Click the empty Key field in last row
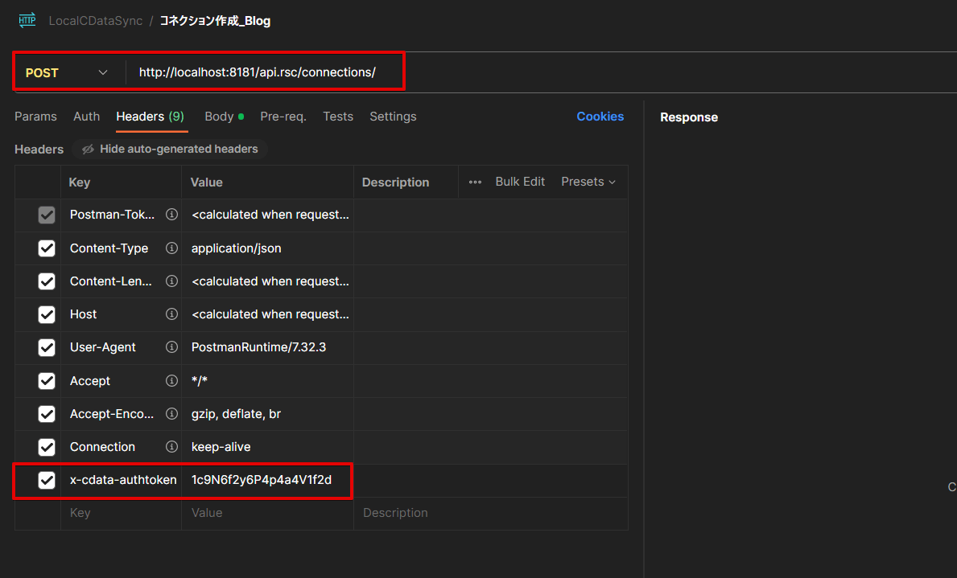This screenshot has height=578, width=957. click(121, 513)
